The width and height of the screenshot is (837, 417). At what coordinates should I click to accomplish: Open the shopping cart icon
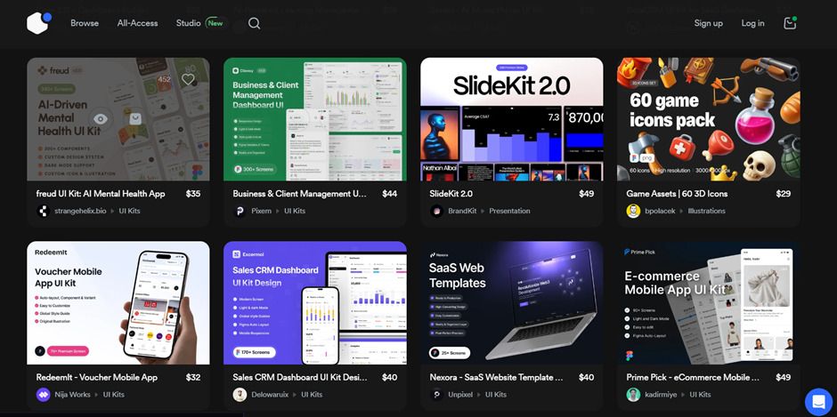point(790,23)
